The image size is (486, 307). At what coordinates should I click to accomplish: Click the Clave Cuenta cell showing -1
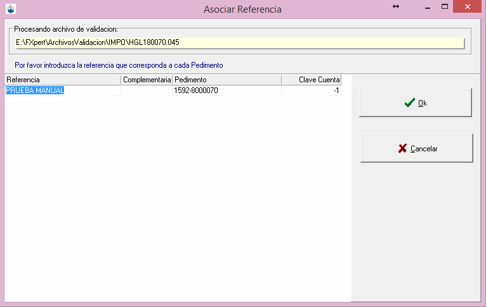pyautogui.click(x=312, y=91)
